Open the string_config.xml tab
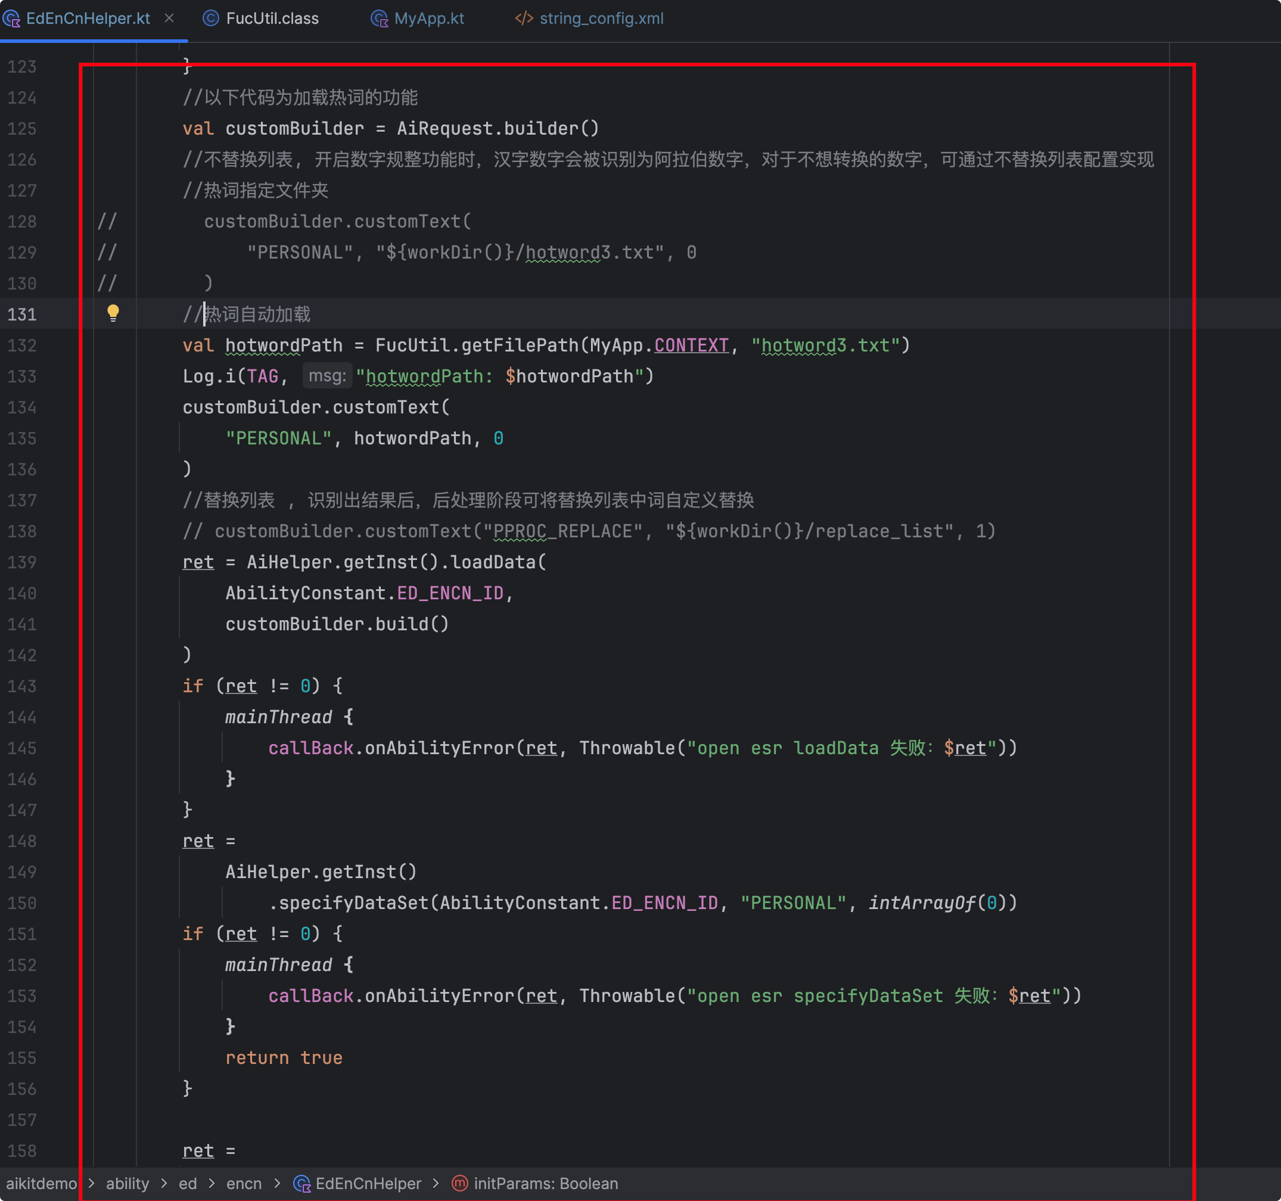1281x1201 pixels. [x=601, y=18]
